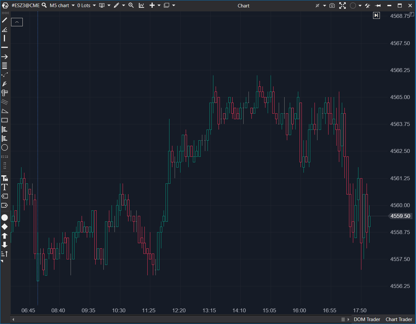416x324 pixels.
Task: Open the indicators chart icon
Action: 141,6
